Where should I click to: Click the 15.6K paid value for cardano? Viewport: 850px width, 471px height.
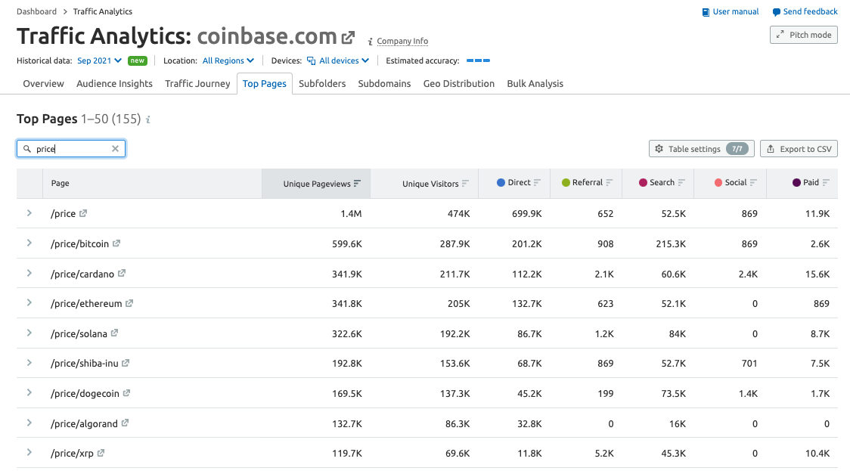(x=817, y=274)
